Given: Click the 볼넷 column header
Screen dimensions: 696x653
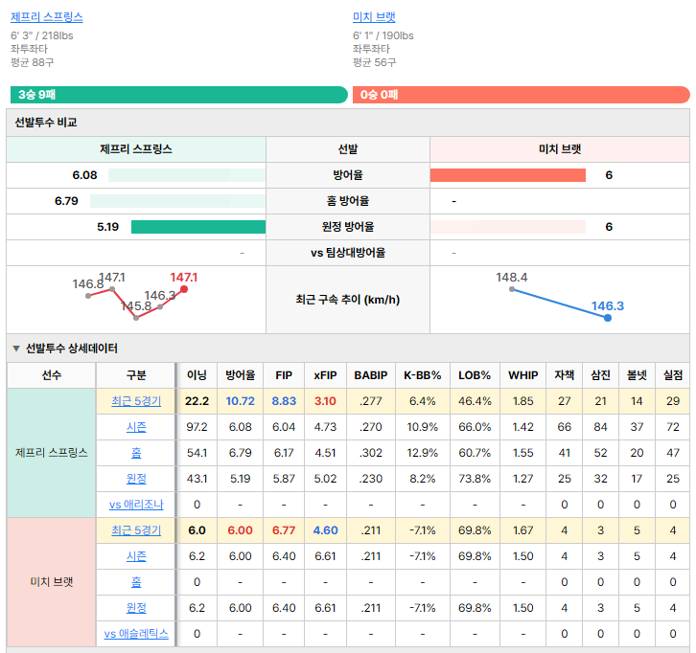Looking at the screenshot, I should [x=637, y=375].
